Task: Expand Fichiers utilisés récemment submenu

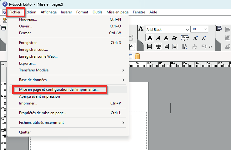Action: 68,123
